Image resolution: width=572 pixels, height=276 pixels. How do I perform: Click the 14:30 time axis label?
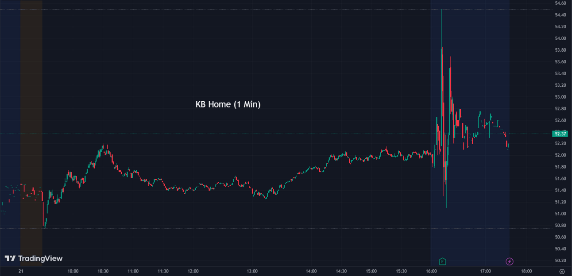coord(341,271)
